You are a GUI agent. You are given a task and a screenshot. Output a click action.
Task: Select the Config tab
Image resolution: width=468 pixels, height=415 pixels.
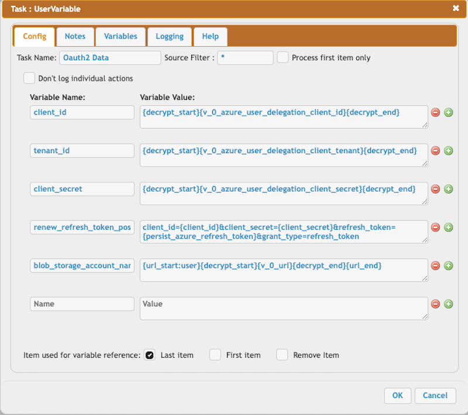pos(35,37)
